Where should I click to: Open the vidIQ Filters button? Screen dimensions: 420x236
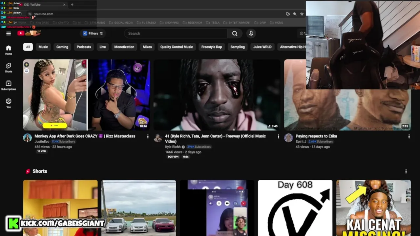[x=93, y=33]
